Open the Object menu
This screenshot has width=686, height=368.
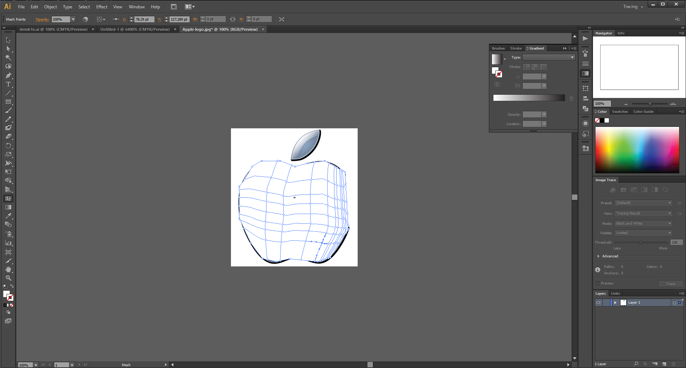(50, 7)
